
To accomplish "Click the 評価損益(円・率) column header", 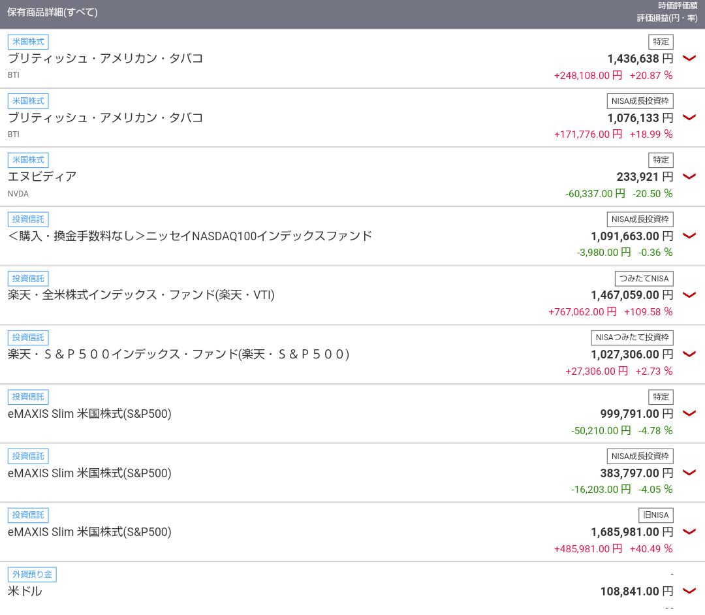I will click(667, 18).
